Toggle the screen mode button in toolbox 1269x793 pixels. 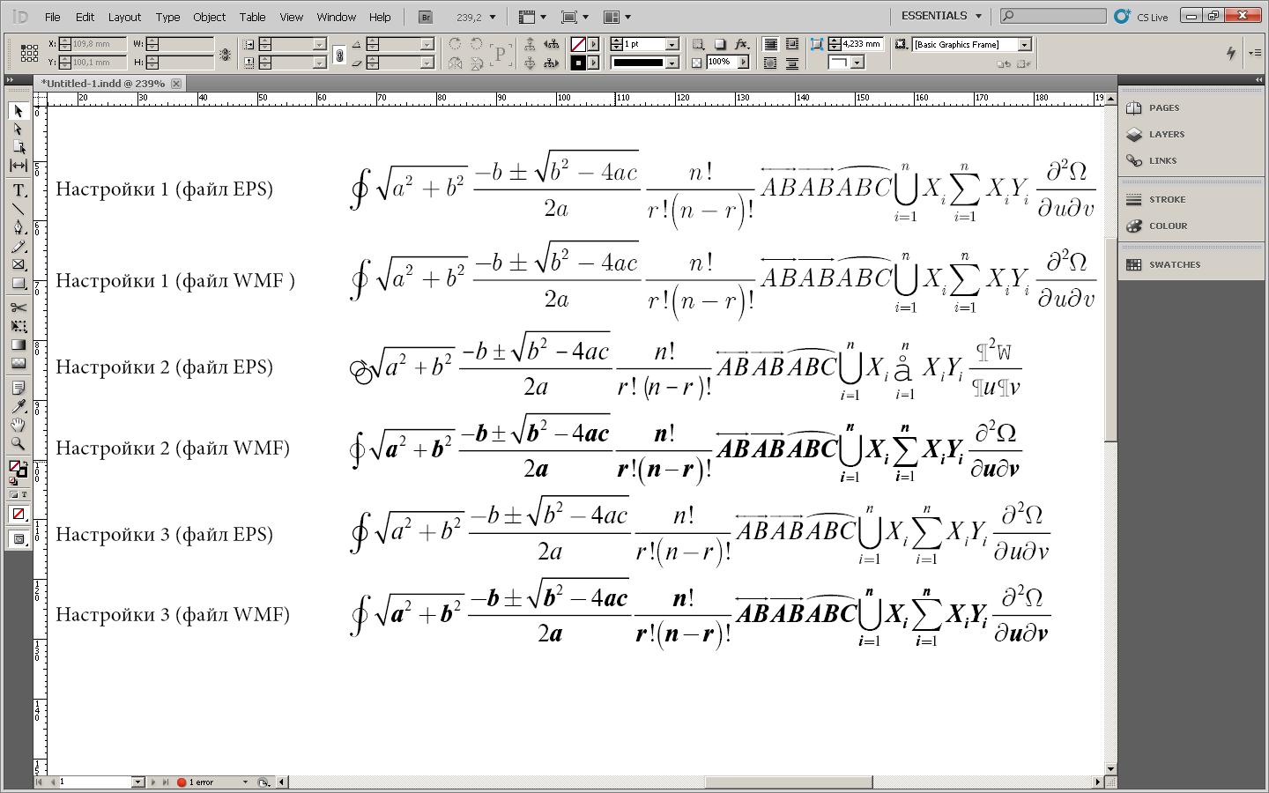point(18,538)
